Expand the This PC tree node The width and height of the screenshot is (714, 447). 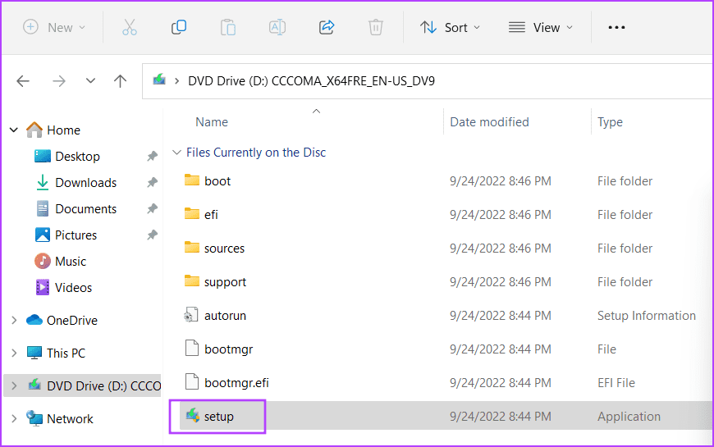[x=14, y=353]
